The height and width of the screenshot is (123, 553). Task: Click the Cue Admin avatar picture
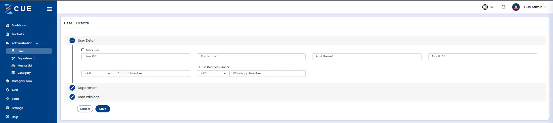click(x=516, y=7)
